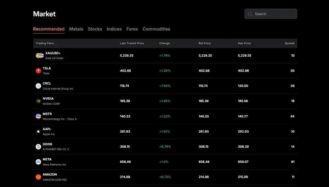
Task: Click the spread value 44
Action: (x=292, y=116)
